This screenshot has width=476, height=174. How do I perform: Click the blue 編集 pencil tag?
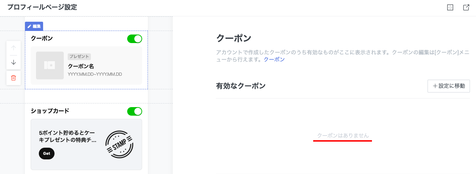pos(34,26)
